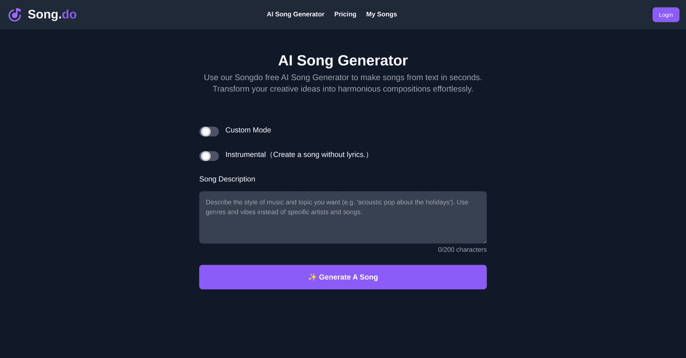This screenshot has width=686, height=358.
Task: Enable the Custom Mode toggle
Action: pos(209,131)
